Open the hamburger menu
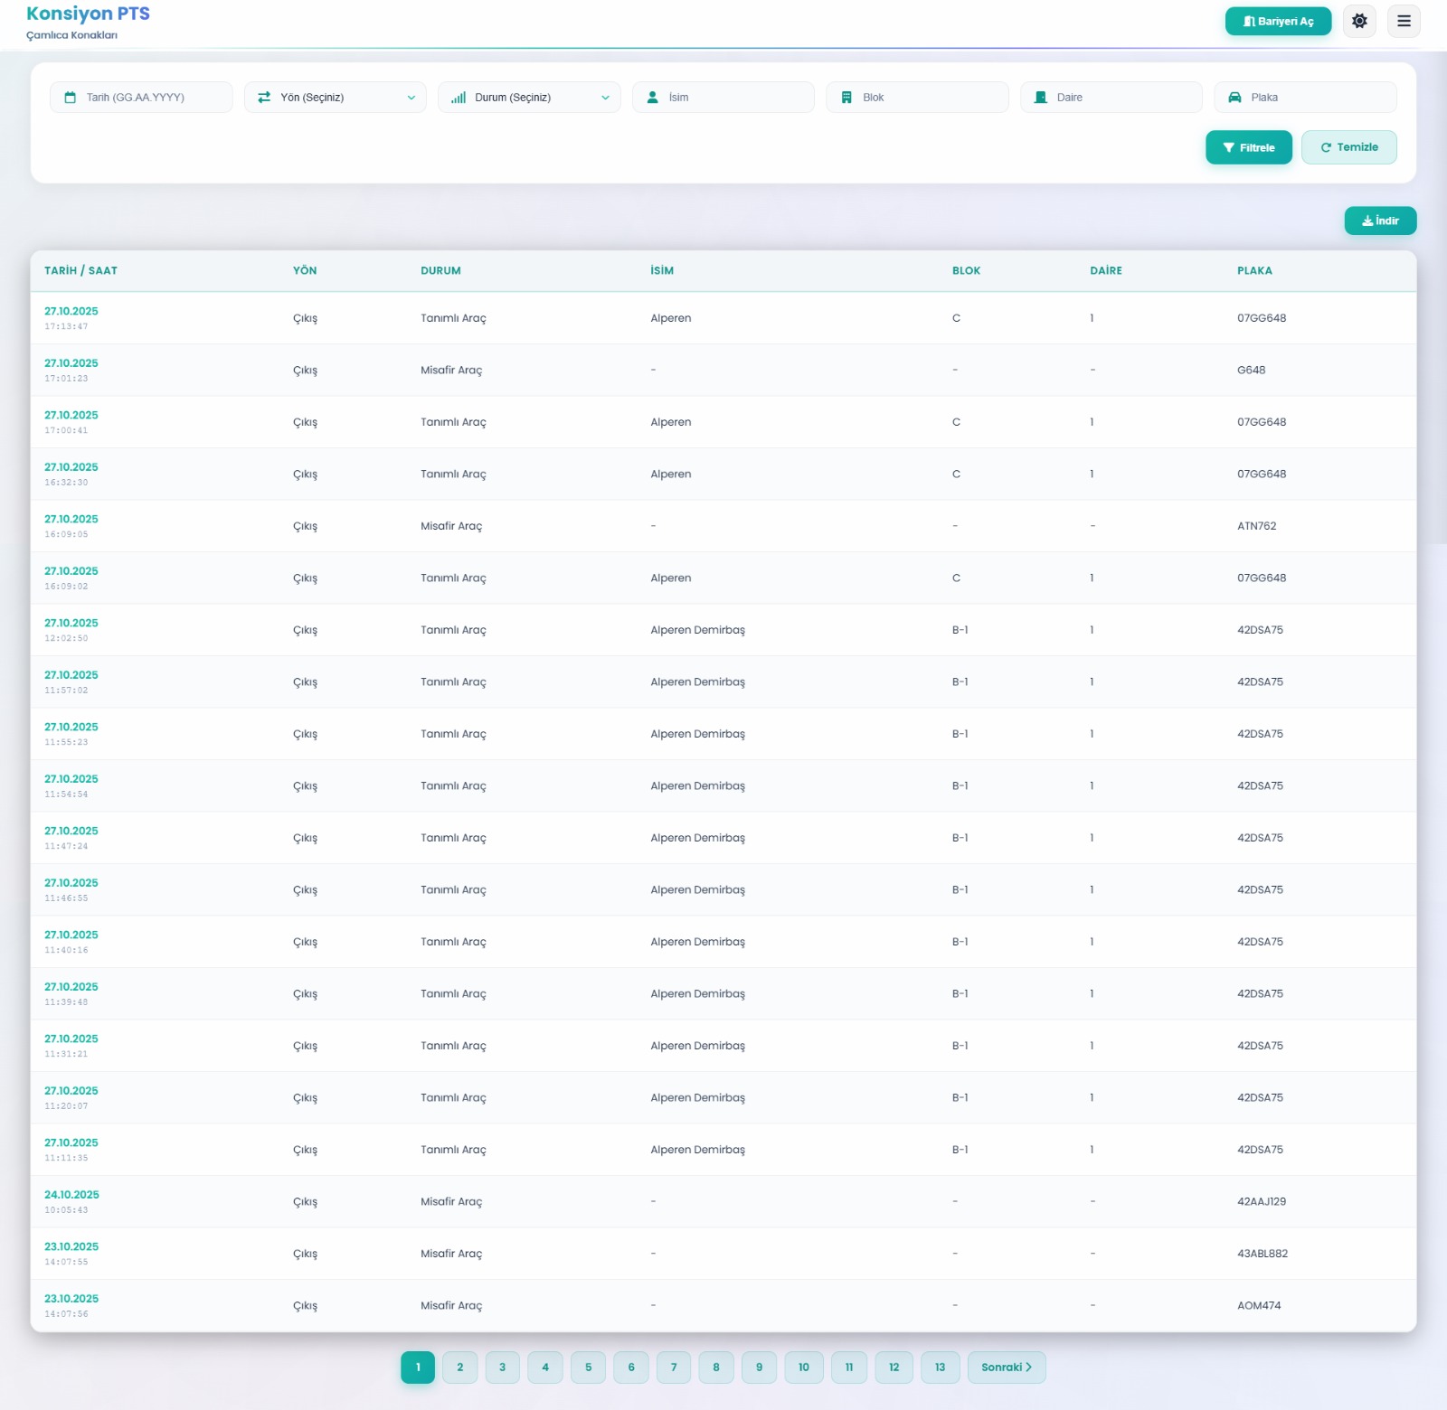This screenshot has height=1410, width=1447. click(x=1404, y=21)
